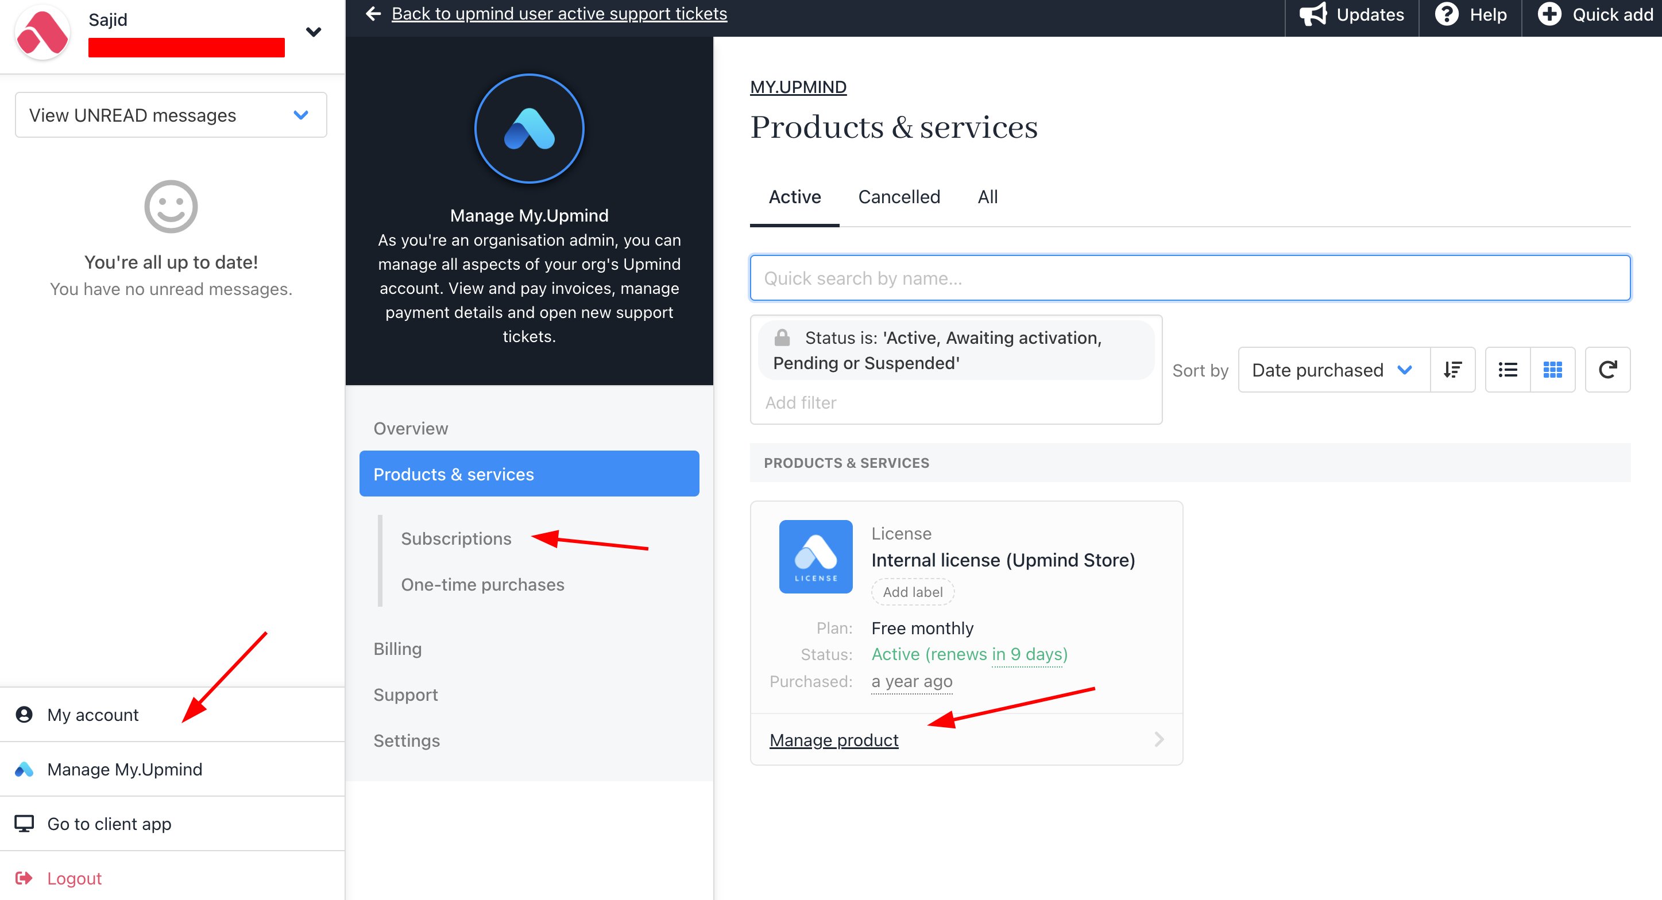Click the a year ago purchased date
The image size is (1662, 900).
tap(911, 681)
